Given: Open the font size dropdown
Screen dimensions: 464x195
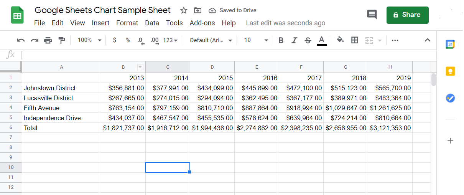Looking at the screenshot, I should point(256,40).
